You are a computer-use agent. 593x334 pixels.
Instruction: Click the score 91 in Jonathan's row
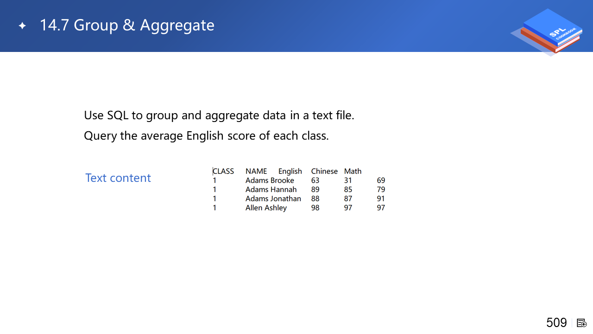(x=381, y=199)
